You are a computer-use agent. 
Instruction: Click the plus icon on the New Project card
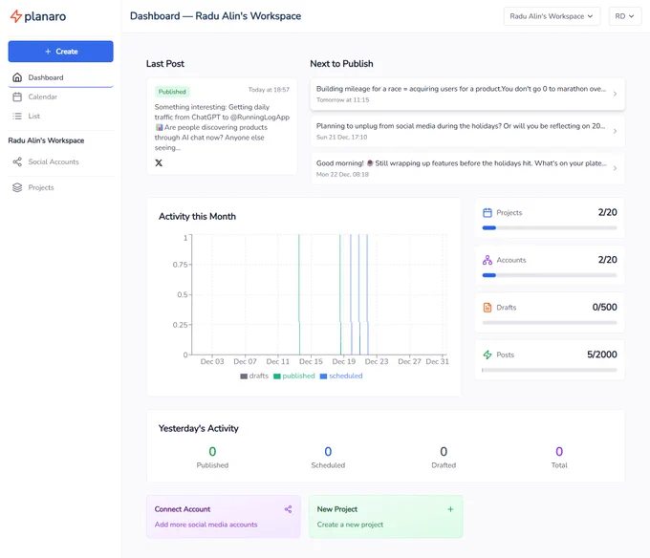(x=450, y=509)
